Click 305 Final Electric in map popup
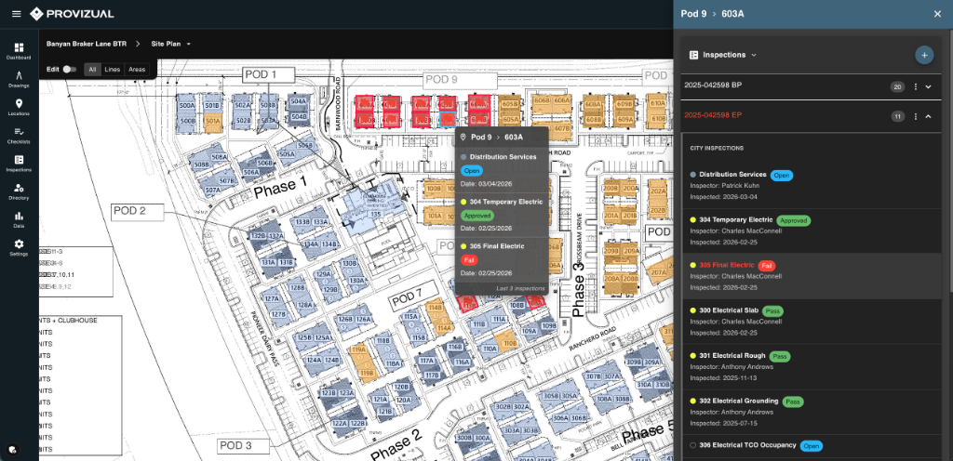The width and height of the screenshot is (953, 461). (497, 246)
